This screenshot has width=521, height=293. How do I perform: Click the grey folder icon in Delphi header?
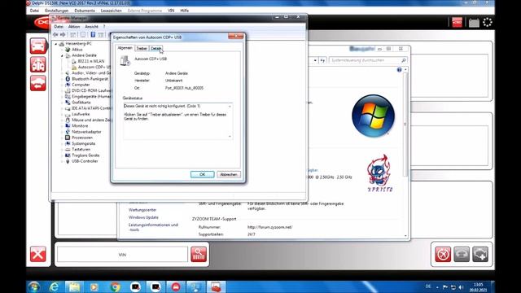(474, 23)
